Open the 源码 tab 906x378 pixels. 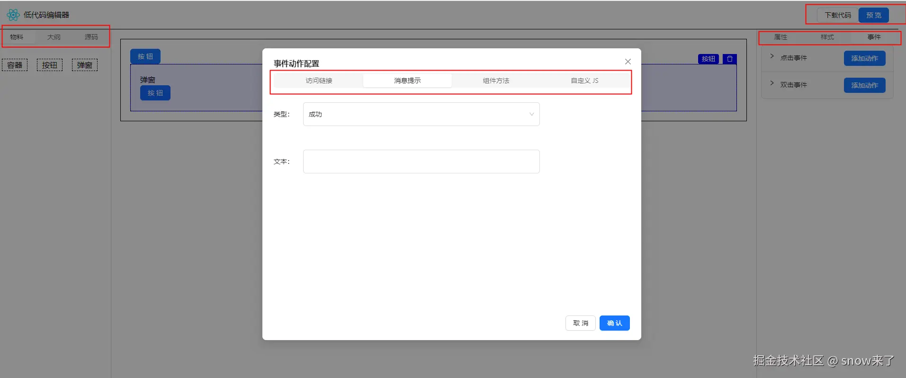tap(91, 37)
